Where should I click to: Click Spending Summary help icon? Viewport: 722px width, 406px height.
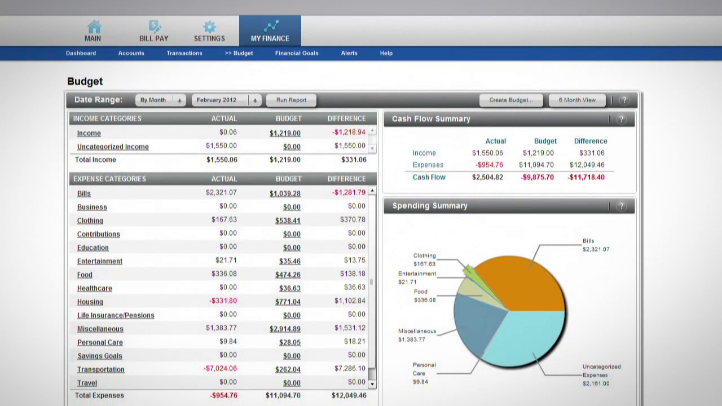[622, 206]
